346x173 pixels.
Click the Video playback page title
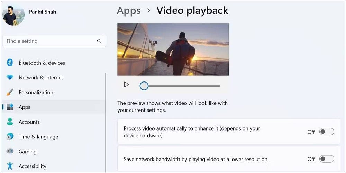tap(192, 11)
